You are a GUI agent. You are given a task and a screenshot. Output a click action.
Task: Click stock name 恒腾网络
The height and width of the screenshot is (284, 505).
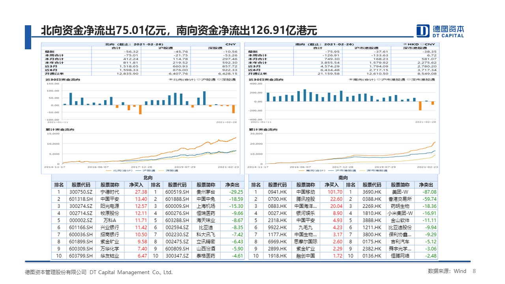click(x=400, y=256)
